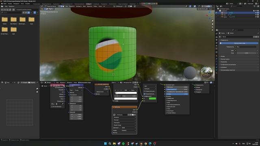Click zoom icon in image editor
Image resolution: width=260 pixels, height=146 pixels.
37,89
